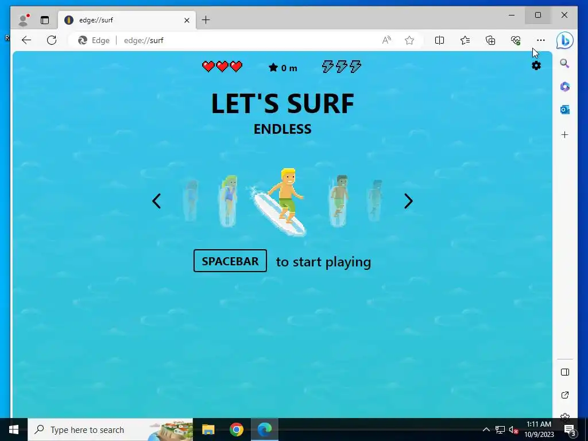The image size is (588, 441).
Task: Show hidden system tray icons
Action: (486, 430)
